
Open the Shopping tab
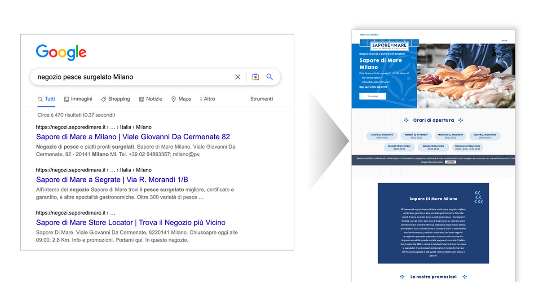pos(115,99)
